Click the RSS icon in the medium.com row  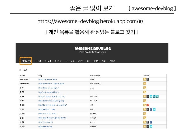pyautogui.click(x=144, y=118)
